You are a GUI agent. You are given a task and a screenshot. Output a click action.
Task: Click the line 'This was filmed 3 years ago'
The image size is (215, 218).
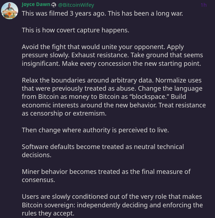(64, 14)
